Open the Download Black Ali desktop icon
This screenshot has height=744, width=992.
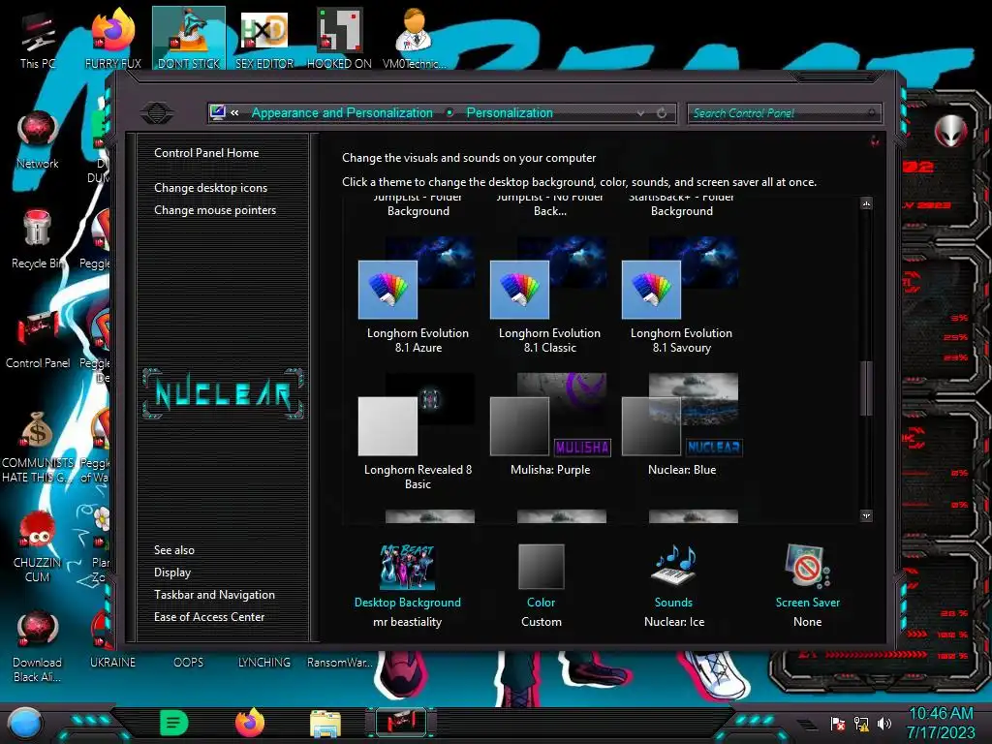point(38,646)
